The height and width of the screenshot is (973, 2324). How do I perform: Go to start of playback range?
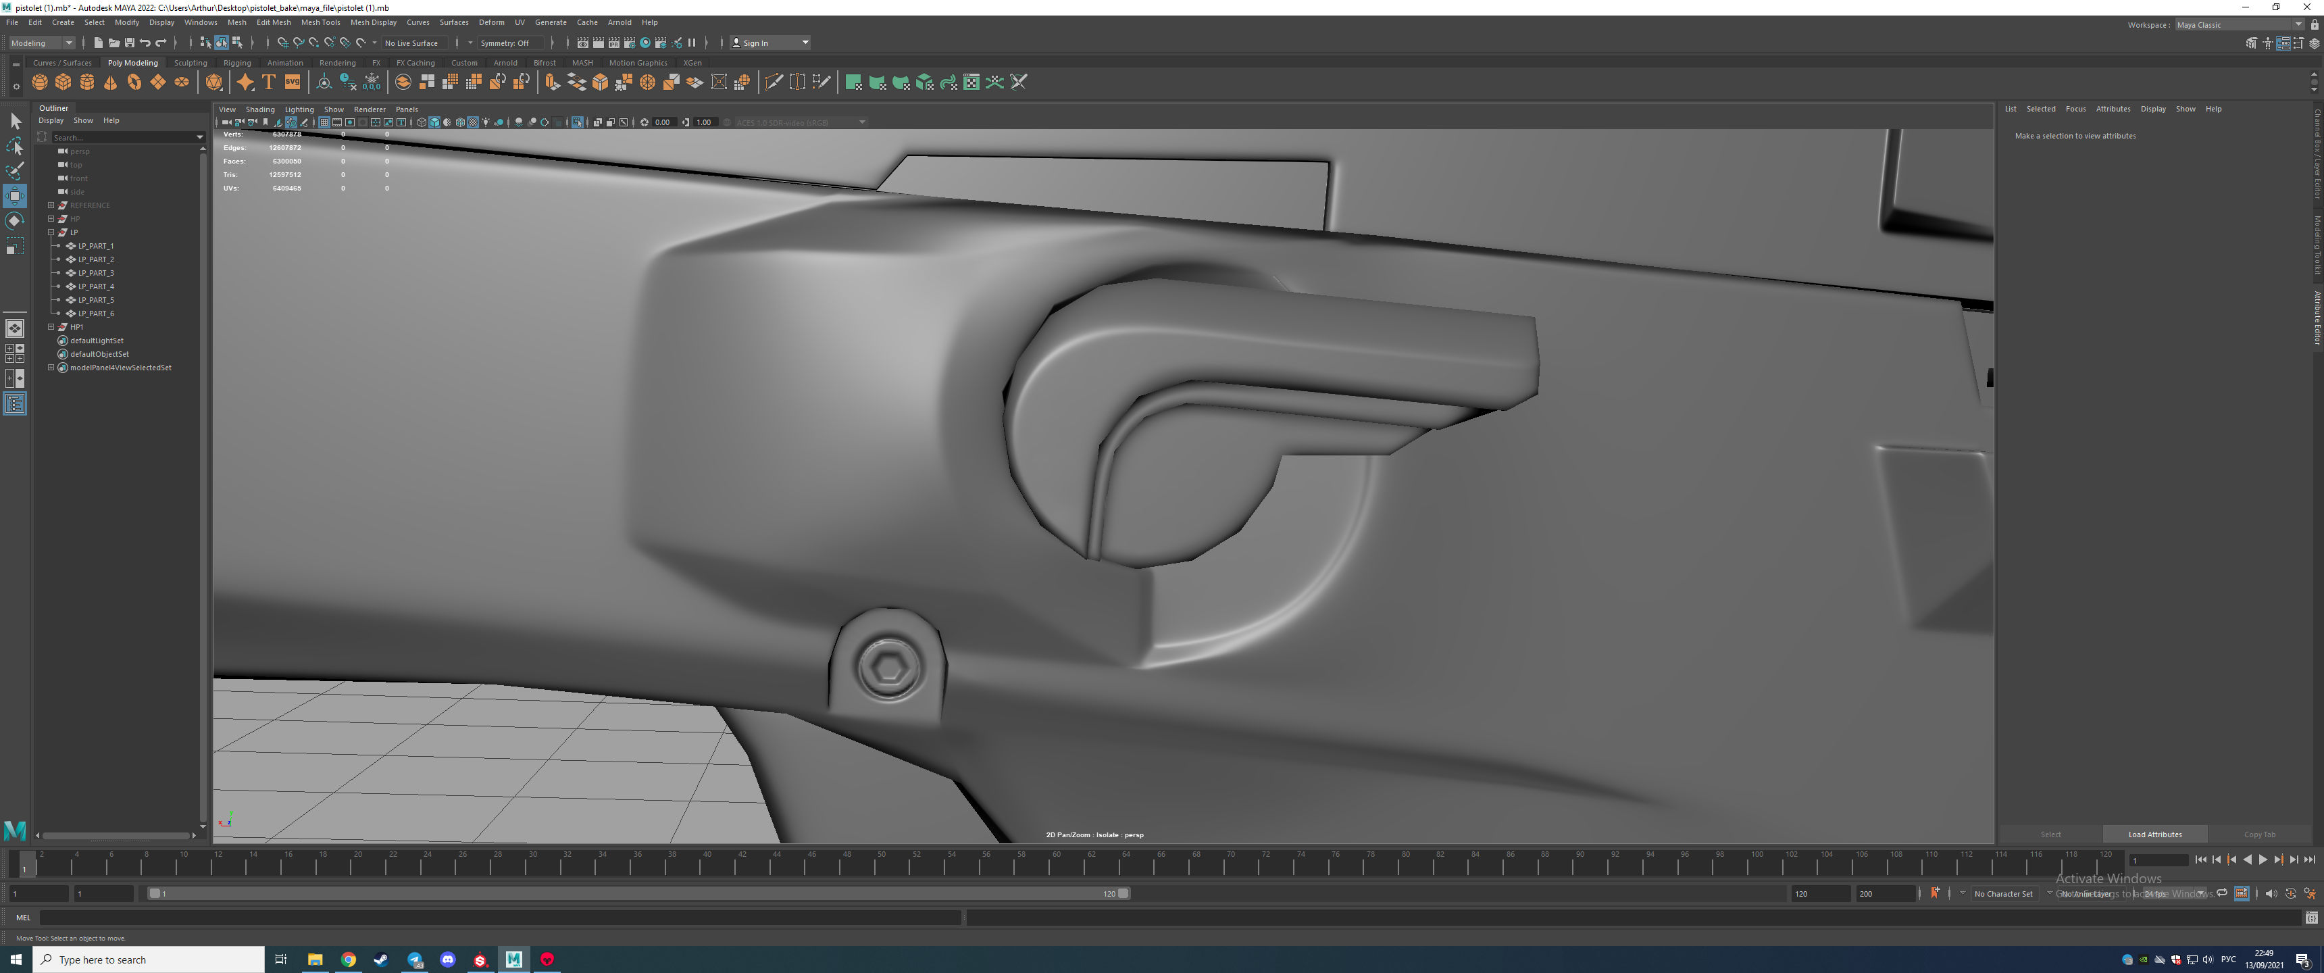(2200, 859)
